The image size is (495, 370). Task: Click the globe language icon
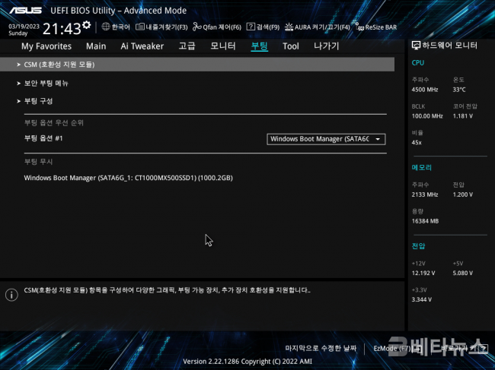(x=106, y=27)
